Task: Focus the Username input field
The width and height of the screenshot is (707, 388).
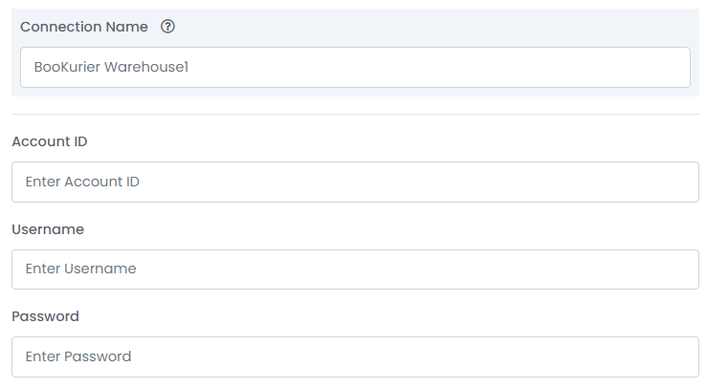Action: (355, 269)
